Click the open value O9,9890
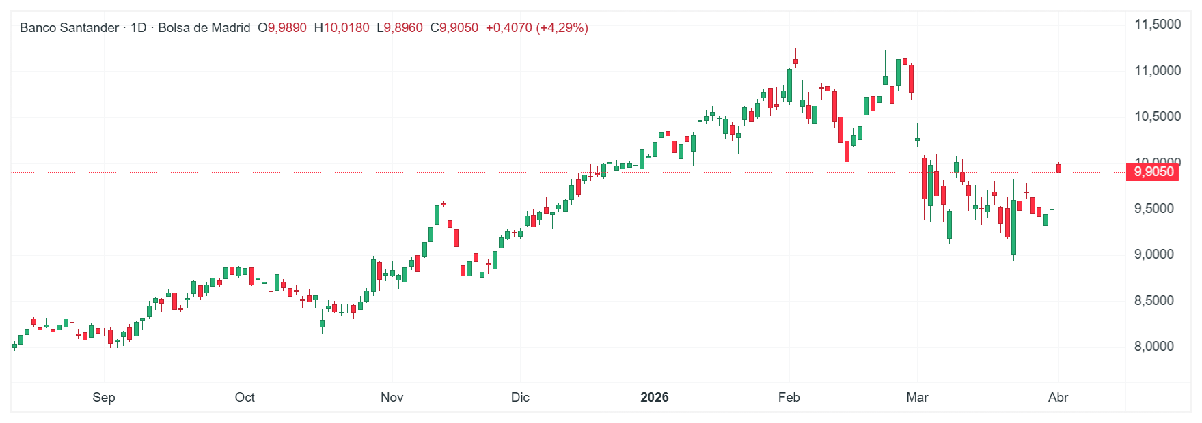The height and width of the screenshot is (423, 1202). (282, 28)
